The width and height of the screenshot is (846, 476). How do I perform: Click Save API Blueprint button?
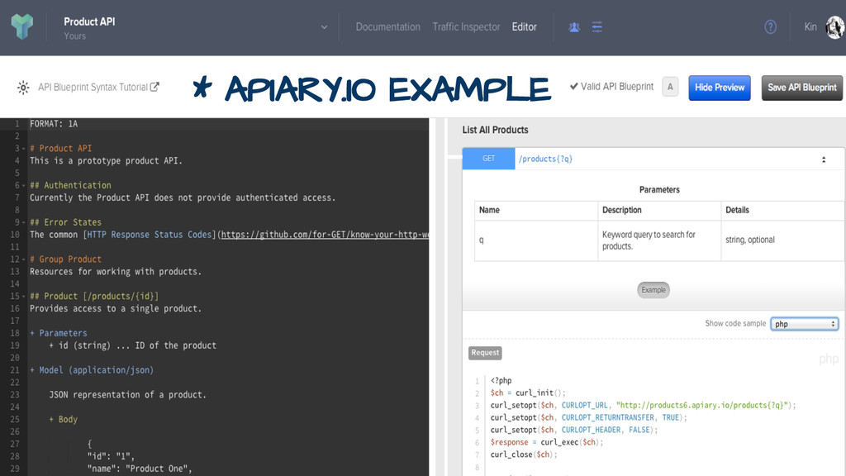point(801,88)
